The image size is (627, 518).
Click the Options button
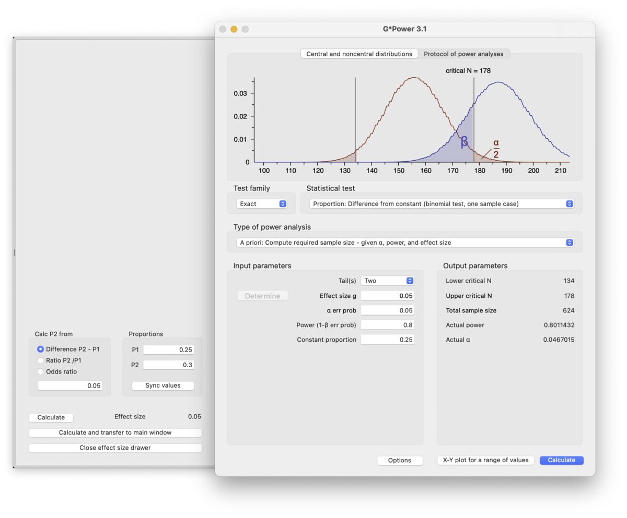click(400, 461)
